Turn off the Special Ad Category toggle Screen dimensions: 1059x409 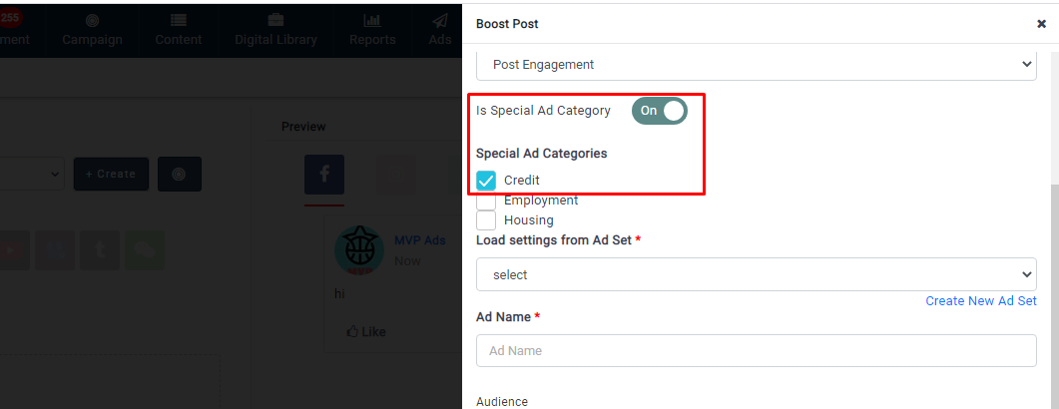[x=660, y=111]
